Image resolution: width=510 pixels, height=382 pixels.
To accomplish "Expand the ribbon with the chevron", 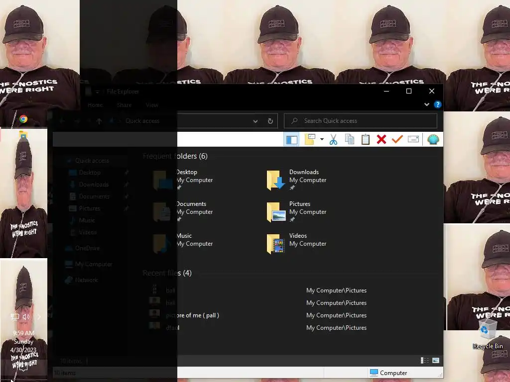I will [x=427, y=104].
